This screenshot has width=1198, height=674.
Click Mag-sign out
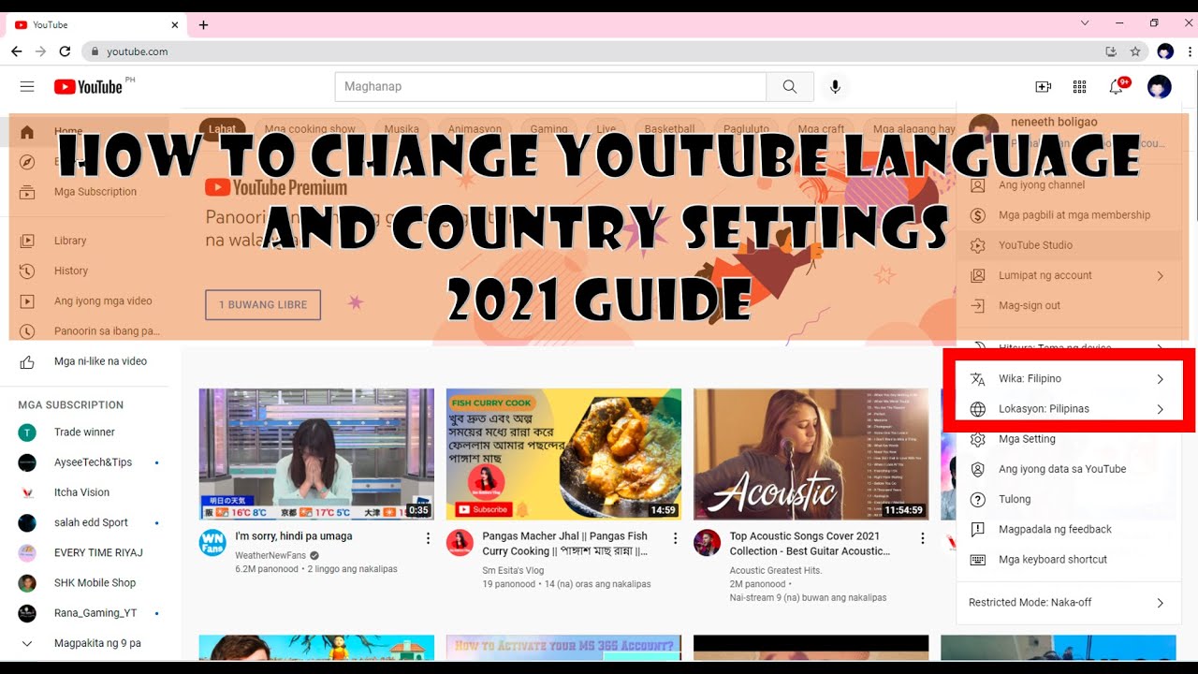point(1067,305)
